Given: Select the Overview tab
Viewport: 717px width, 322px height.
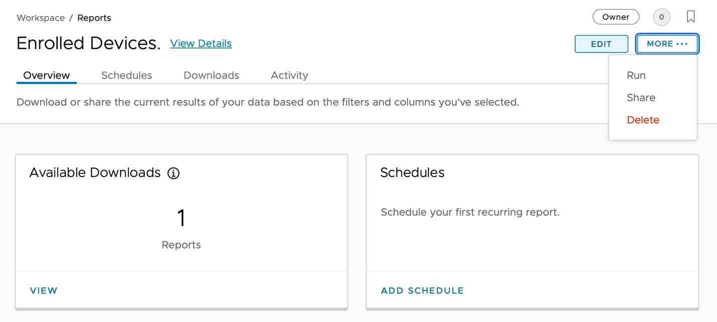Looking at the screenshot, I should point(46,75).
